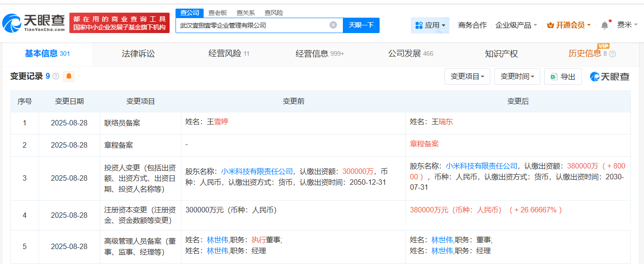This screenshot has height=264, width=644.
Task: Open the 变更时间 filter dropdown
Action: (x=517, y=77)
